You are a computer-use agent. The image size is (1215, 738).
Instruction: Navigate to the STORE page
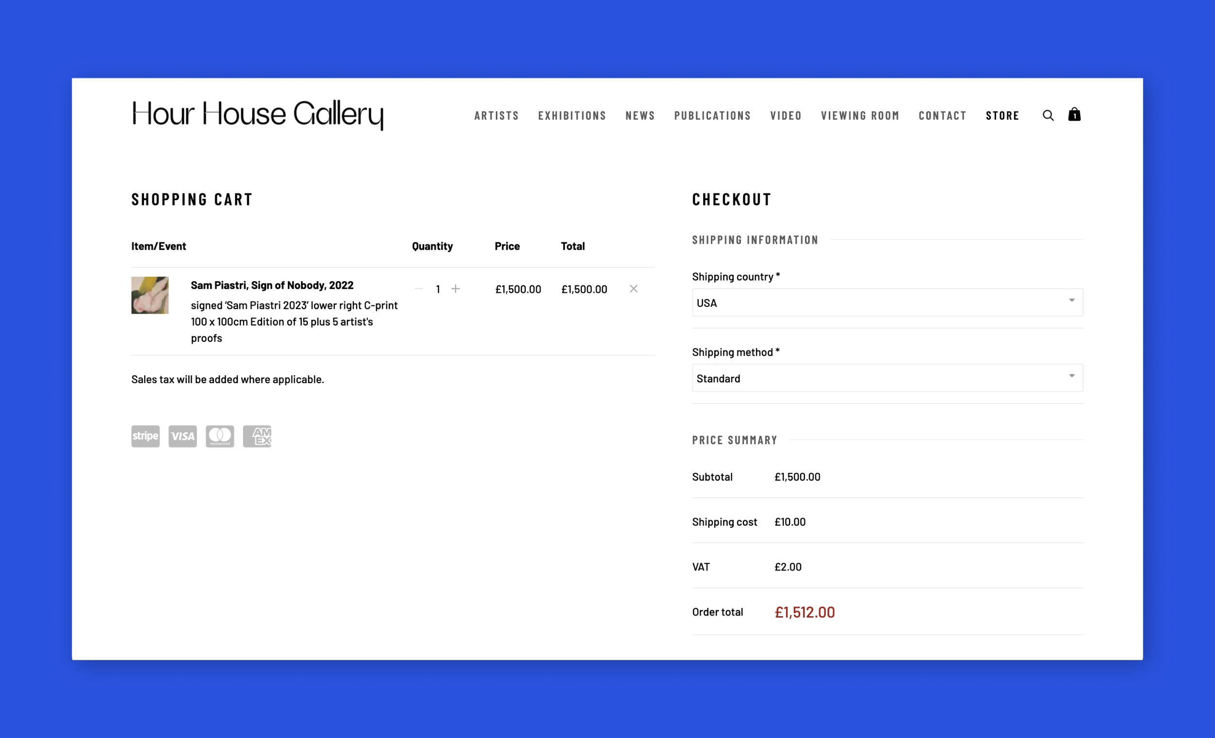click(1002, 115)
